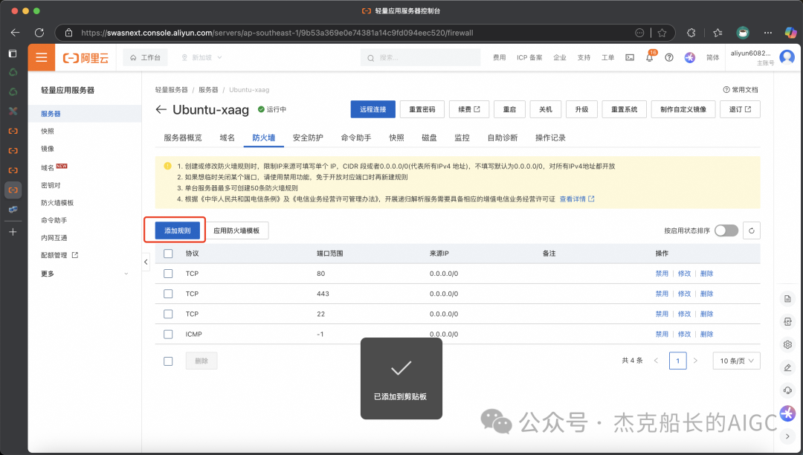Click the 阿里云 logo
The image size is (803, 455).
86,58
